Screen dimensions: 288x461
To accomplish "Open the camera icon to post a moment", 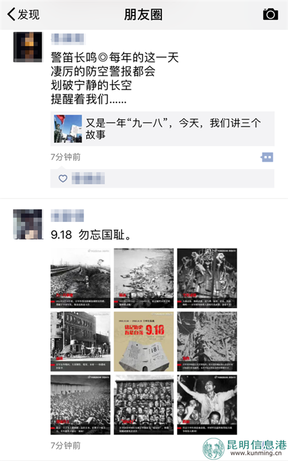I will click(x=270, y=14).
